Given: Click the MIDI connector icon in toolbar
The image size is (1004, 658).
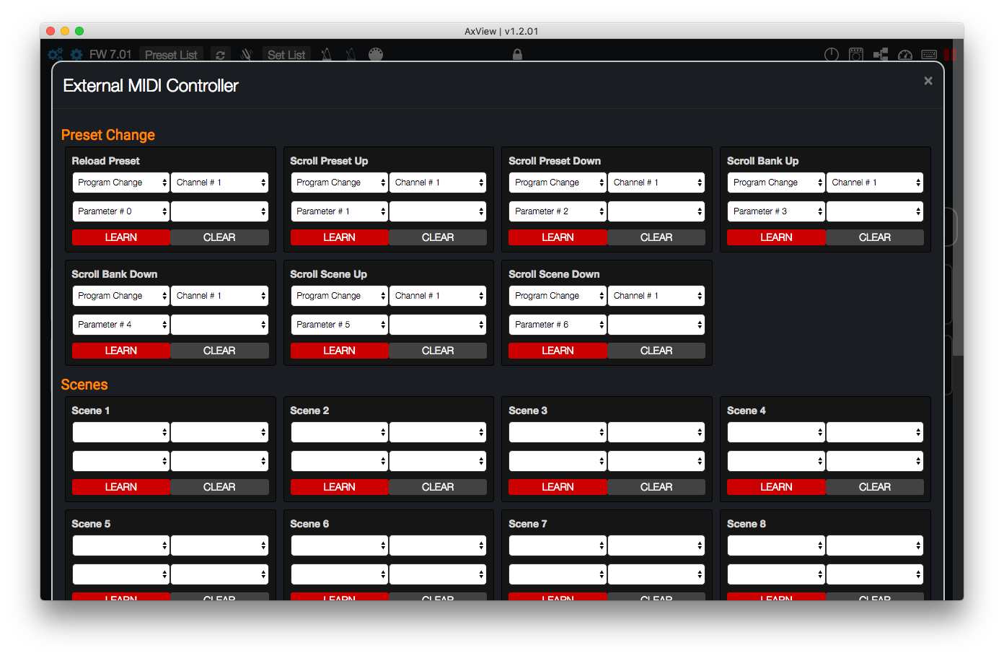Looking at the screenshot, I should pos(375,54).
